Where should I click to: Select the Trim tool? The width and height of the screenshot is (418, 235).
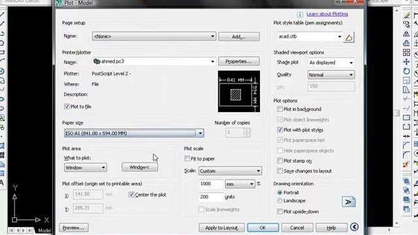[x=406, y=99]
